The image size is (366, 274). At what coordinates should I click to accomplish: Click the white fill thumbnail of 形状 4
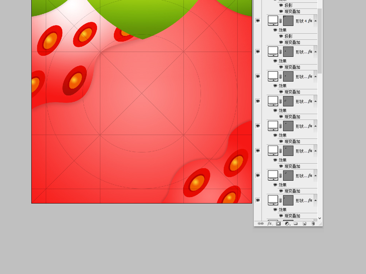point(273,20)
